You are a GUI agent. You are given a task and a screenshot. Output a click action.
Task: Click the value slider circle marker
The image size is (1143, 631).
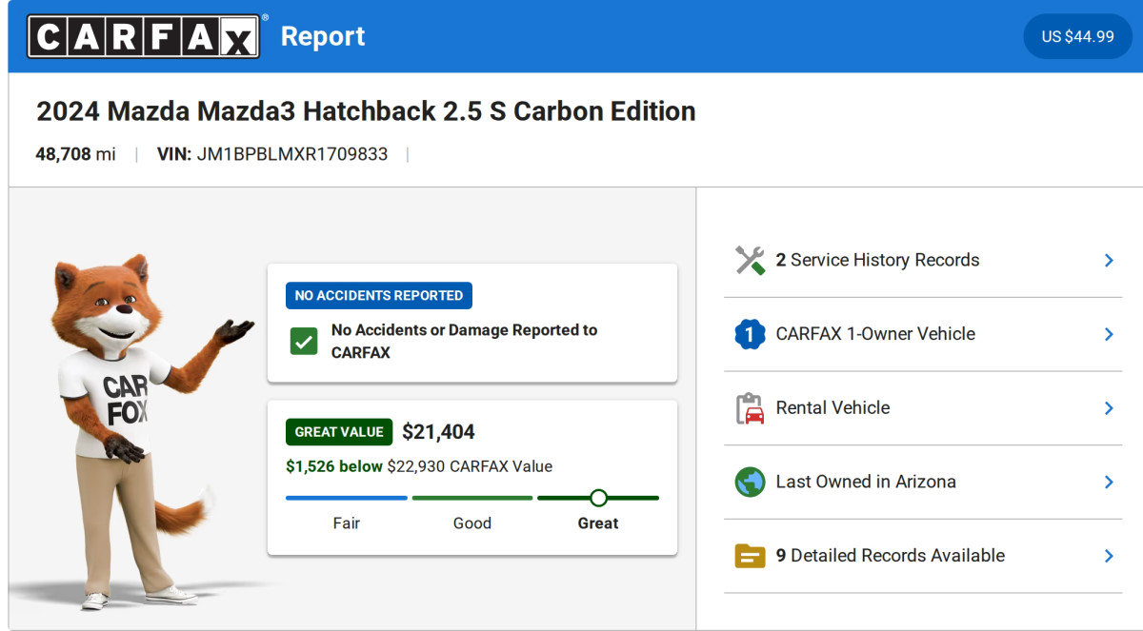598,498
